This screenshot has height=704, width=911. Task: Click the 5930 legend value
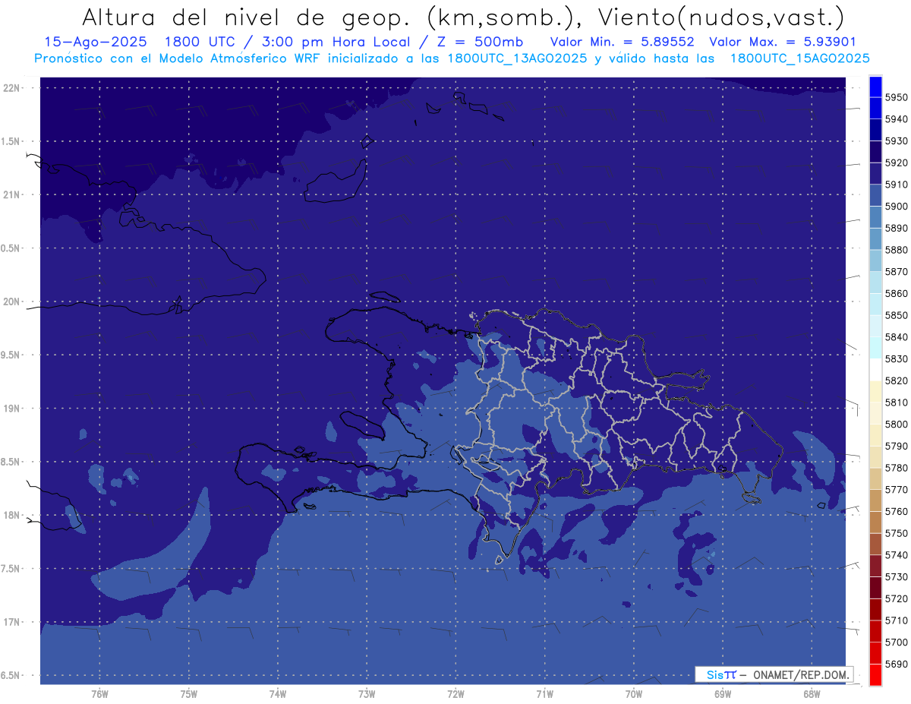(896, 141)
